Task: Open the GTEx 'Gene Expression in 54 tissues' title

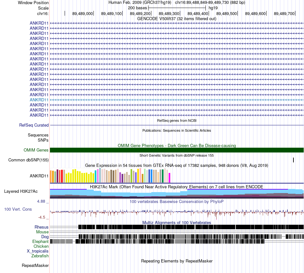Action: click(177, 166)
